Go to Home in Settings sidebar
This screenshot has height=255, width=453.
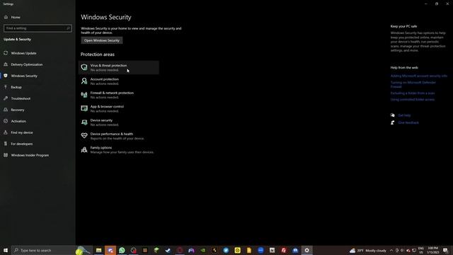38,17
